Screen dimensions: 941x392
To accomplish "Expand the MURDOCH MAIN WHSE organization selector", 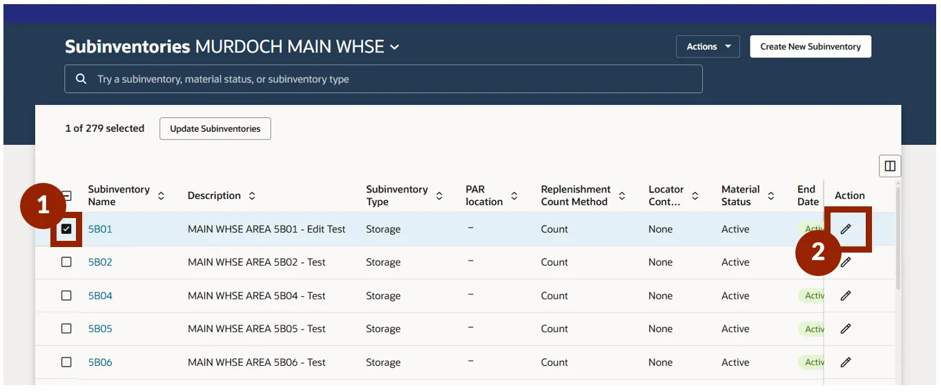I will [394, 47].
